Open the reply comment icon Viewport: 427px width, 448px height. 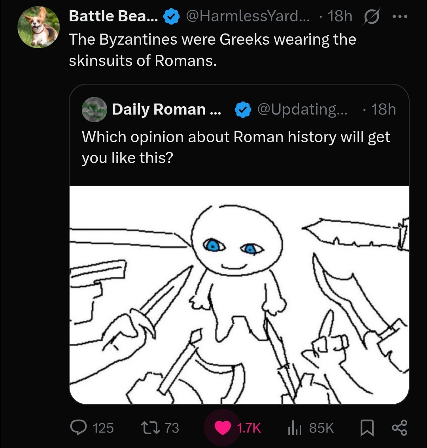[x=78, y=427]
